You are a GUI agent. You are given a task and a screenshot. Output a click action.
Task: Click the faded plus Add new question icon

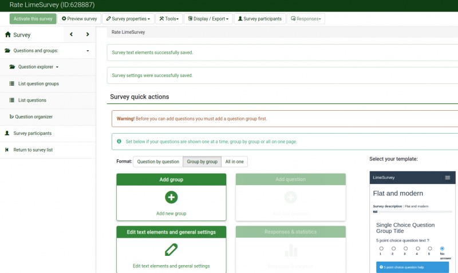coord(291,197)
